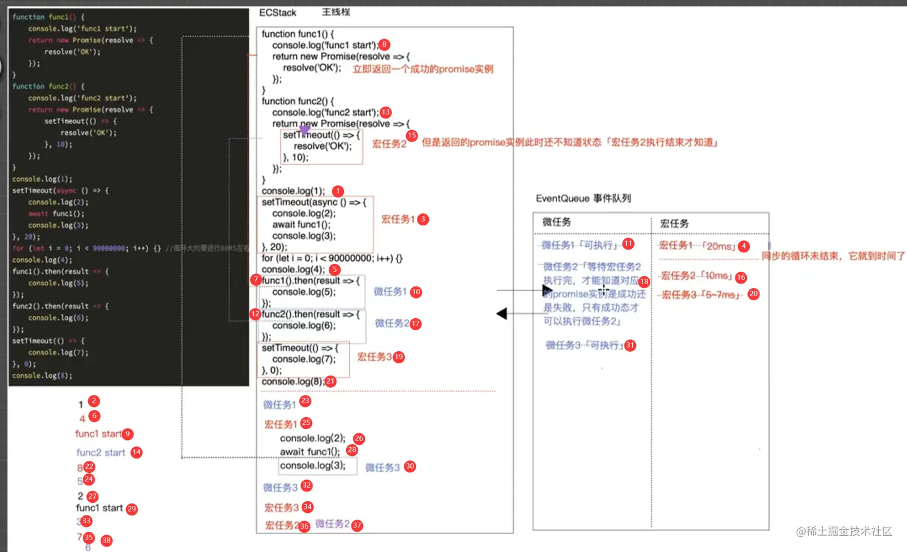Image resolution: width=907 pixels, height=552 pixels.
Task: Select marker 11 beside 微任务1「可执行」
Action: tap(628, 243)
